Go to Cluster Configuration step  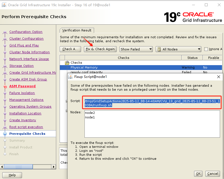(27, 39)
